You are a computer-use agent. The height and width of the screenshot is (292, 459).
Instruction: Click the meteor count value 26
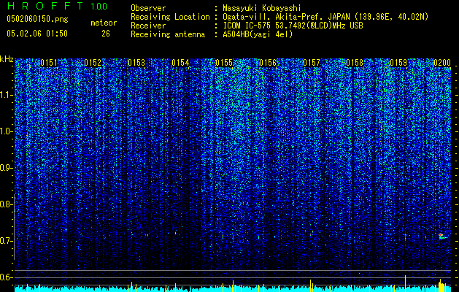pyautogui.click(x=106, y=34)
